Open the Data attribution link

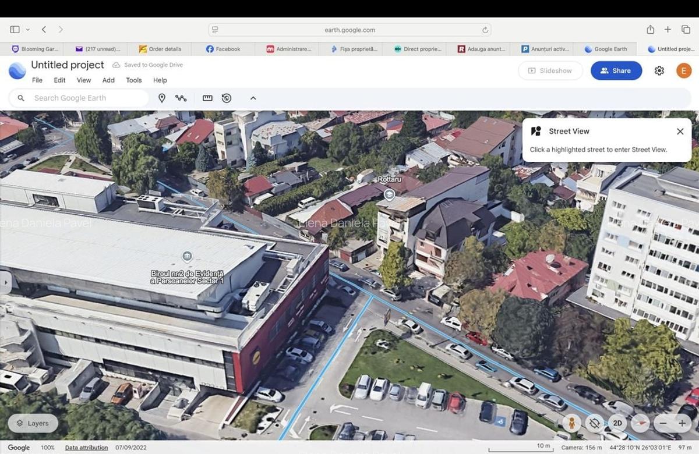[x=86, y=447]
